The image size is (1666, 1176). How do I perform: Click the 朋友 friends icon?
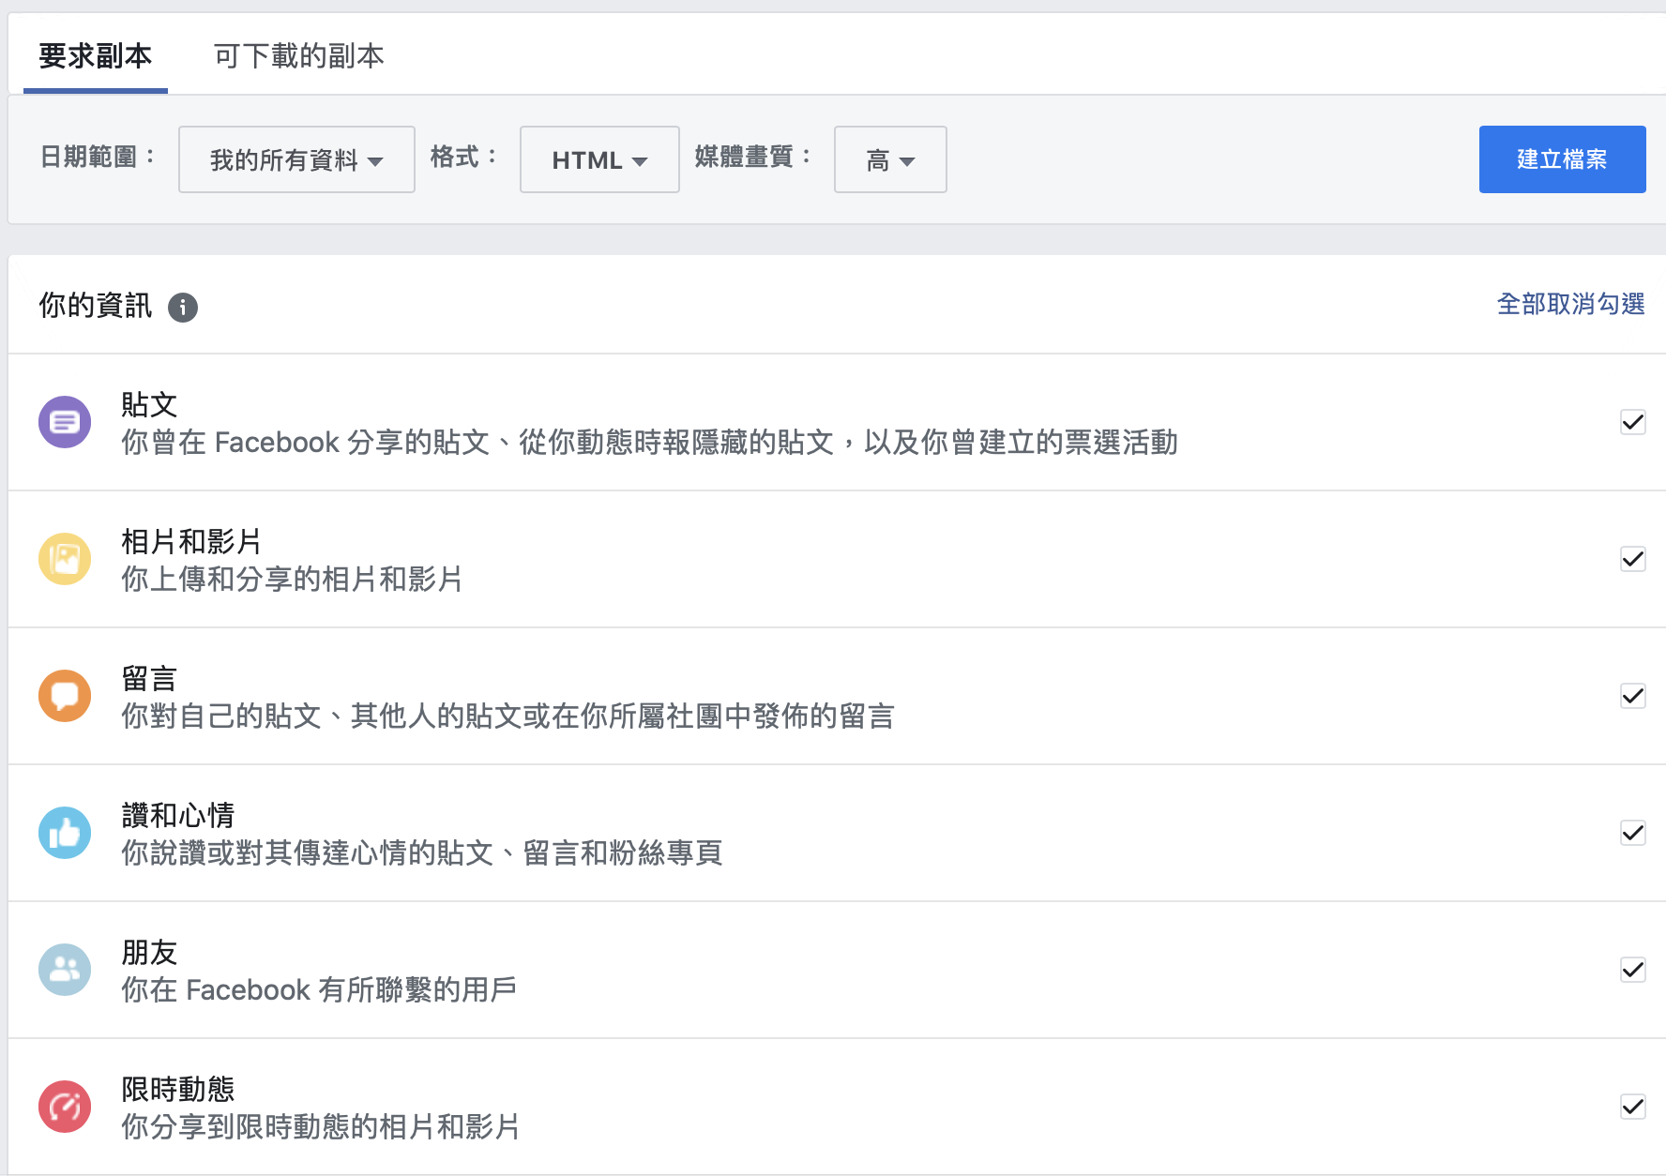tap(65, 970)
